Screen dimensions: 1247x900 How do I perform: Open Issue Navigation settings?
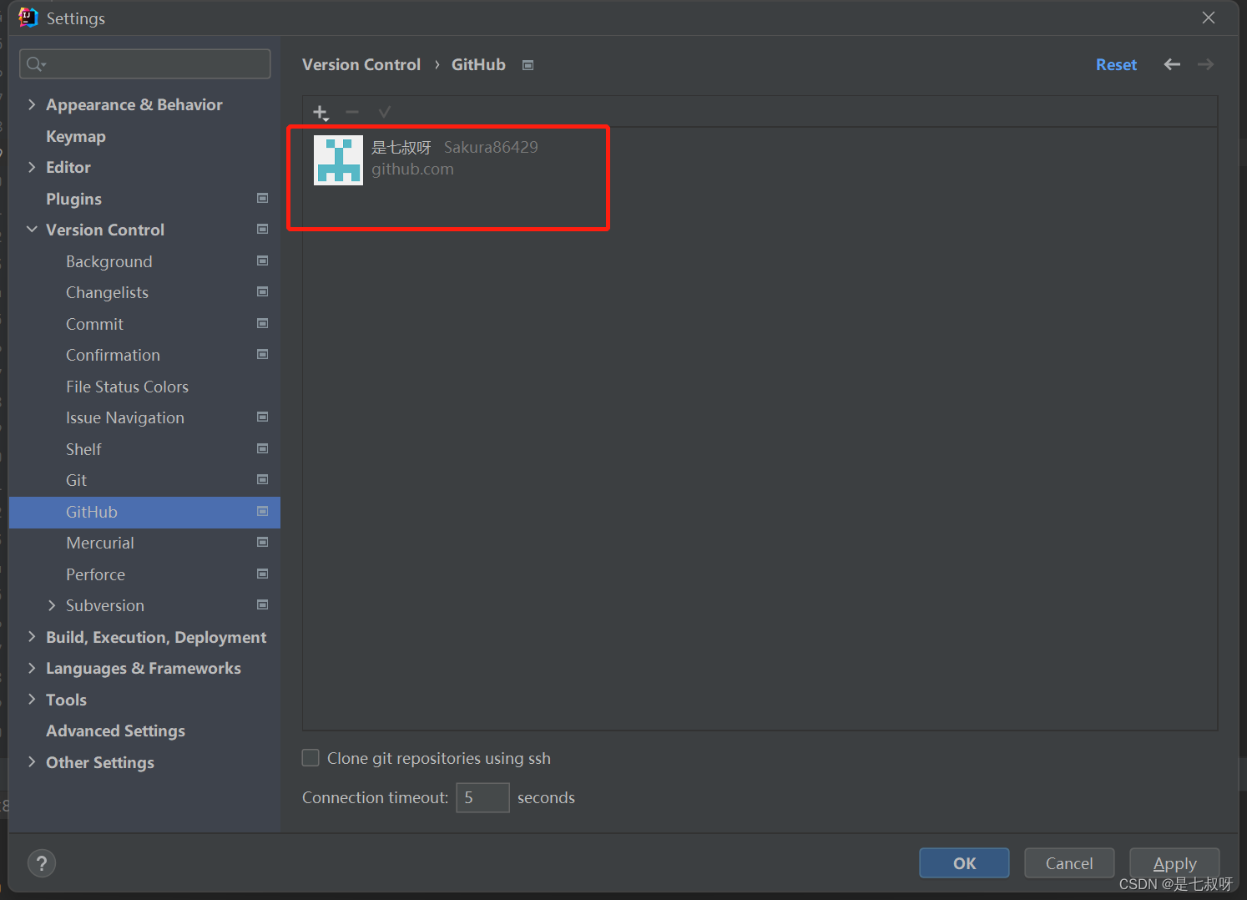[x=125, y=417]
